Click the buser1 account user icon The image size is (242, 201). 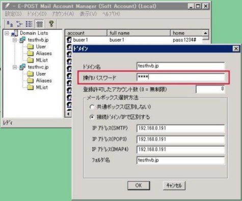69,40
